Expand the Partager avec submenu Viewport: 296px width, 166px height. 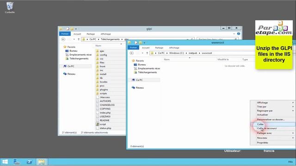click(273, 133)
